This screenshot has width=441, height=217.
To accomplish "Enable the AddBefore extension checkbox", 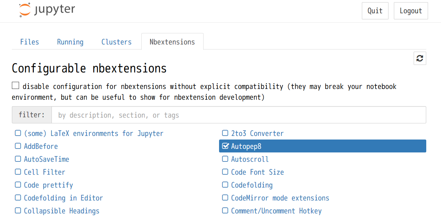I will coord(18,146).
